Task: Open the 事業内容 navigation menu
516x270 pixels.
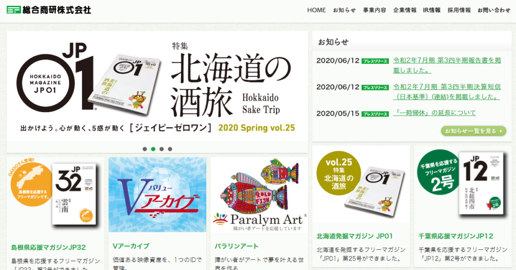Action: (374, 10)
